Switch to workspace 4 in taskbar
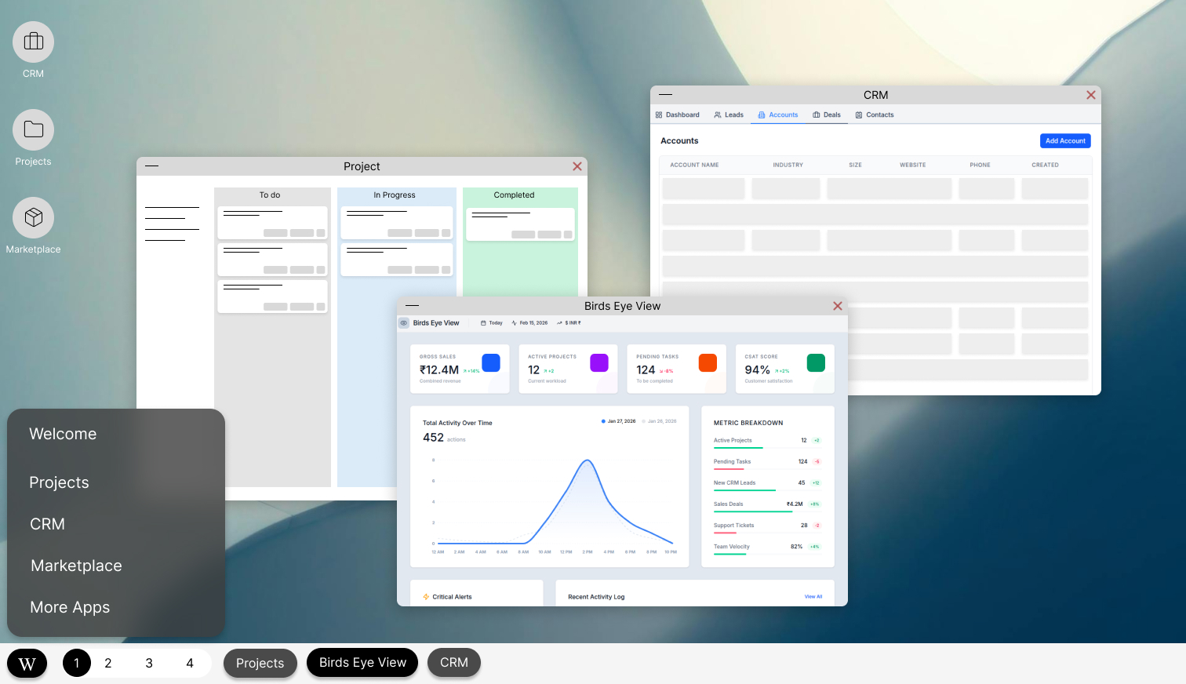 pyautogui.click(x=190, y=664)
